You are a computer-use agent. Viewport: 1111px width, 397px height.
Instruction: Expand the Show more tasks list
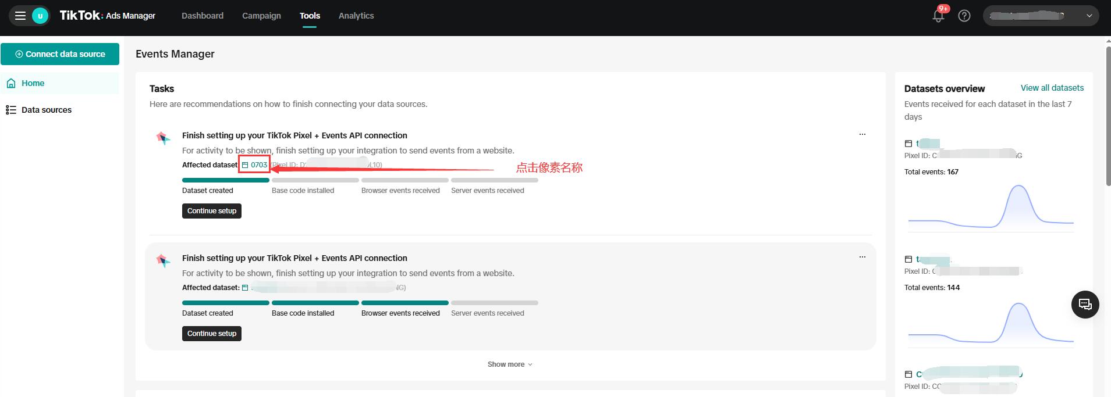510,364
